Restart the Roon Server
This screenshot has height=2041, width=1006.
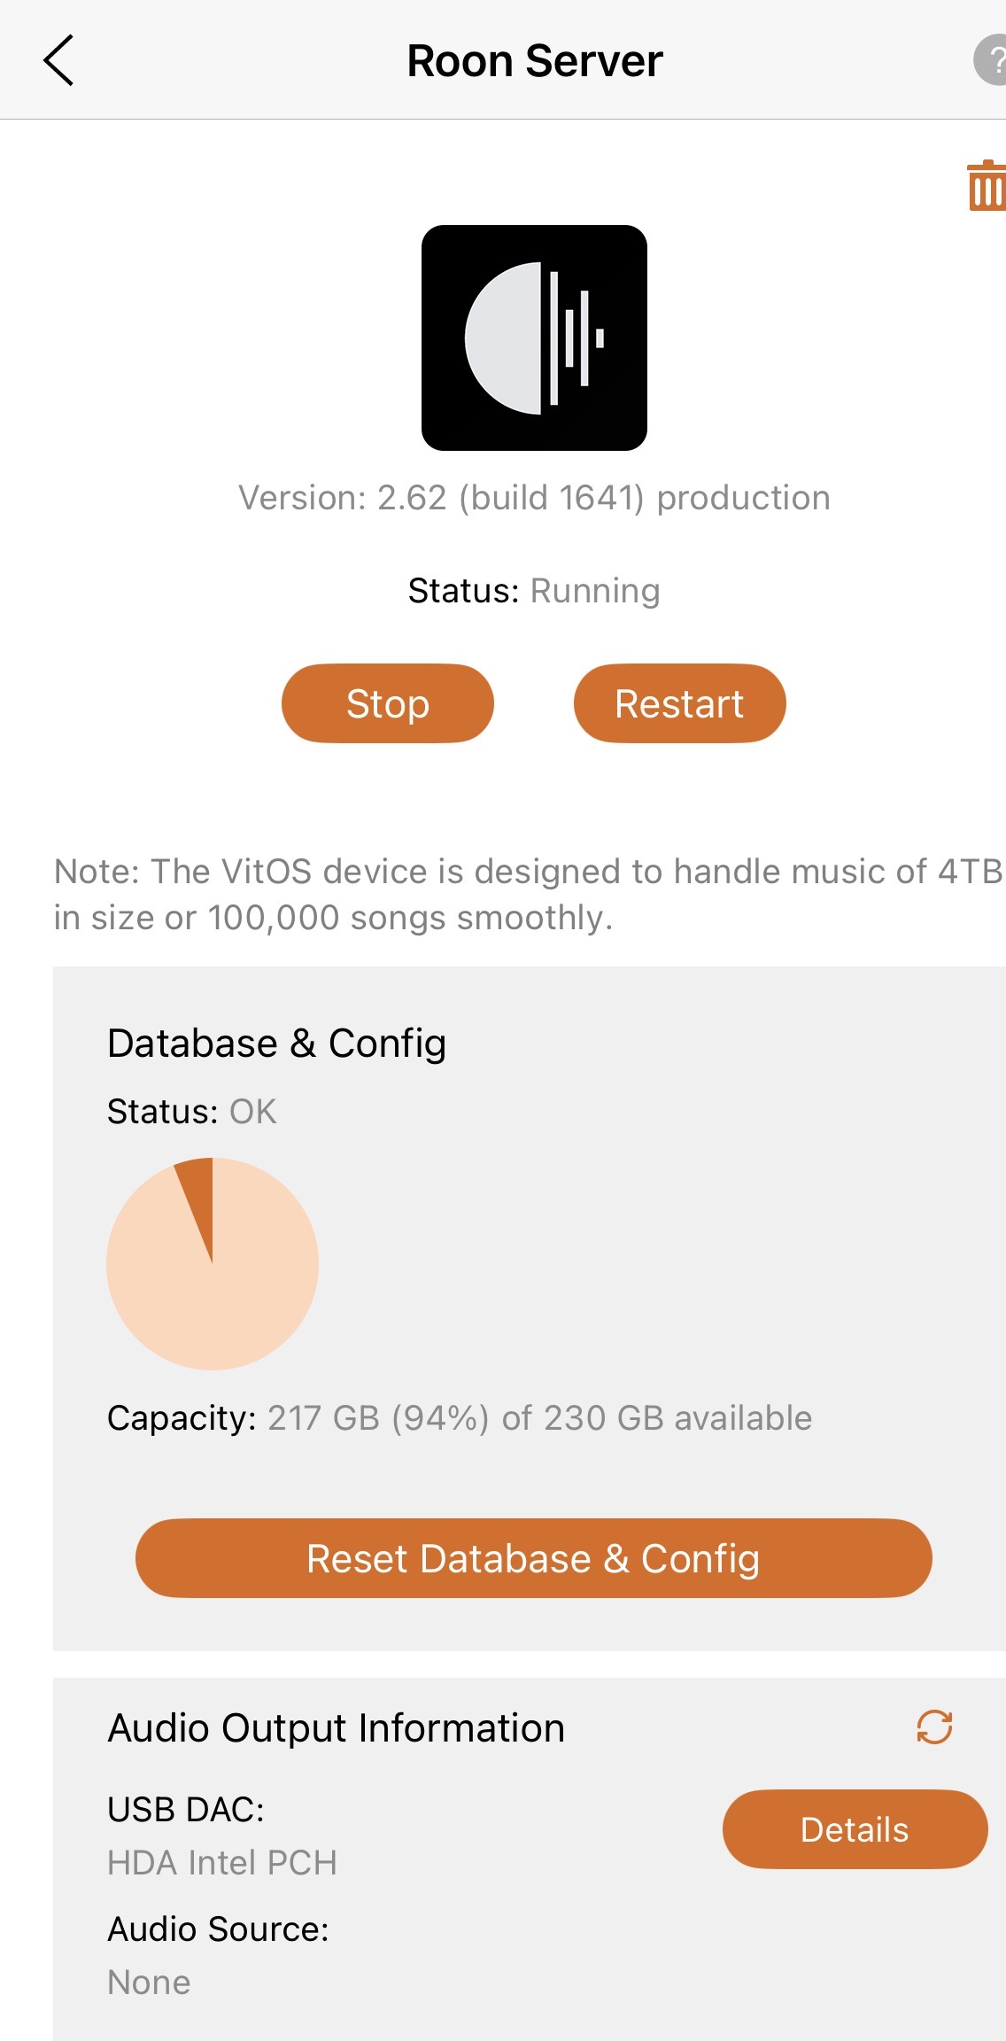[679, 703]
